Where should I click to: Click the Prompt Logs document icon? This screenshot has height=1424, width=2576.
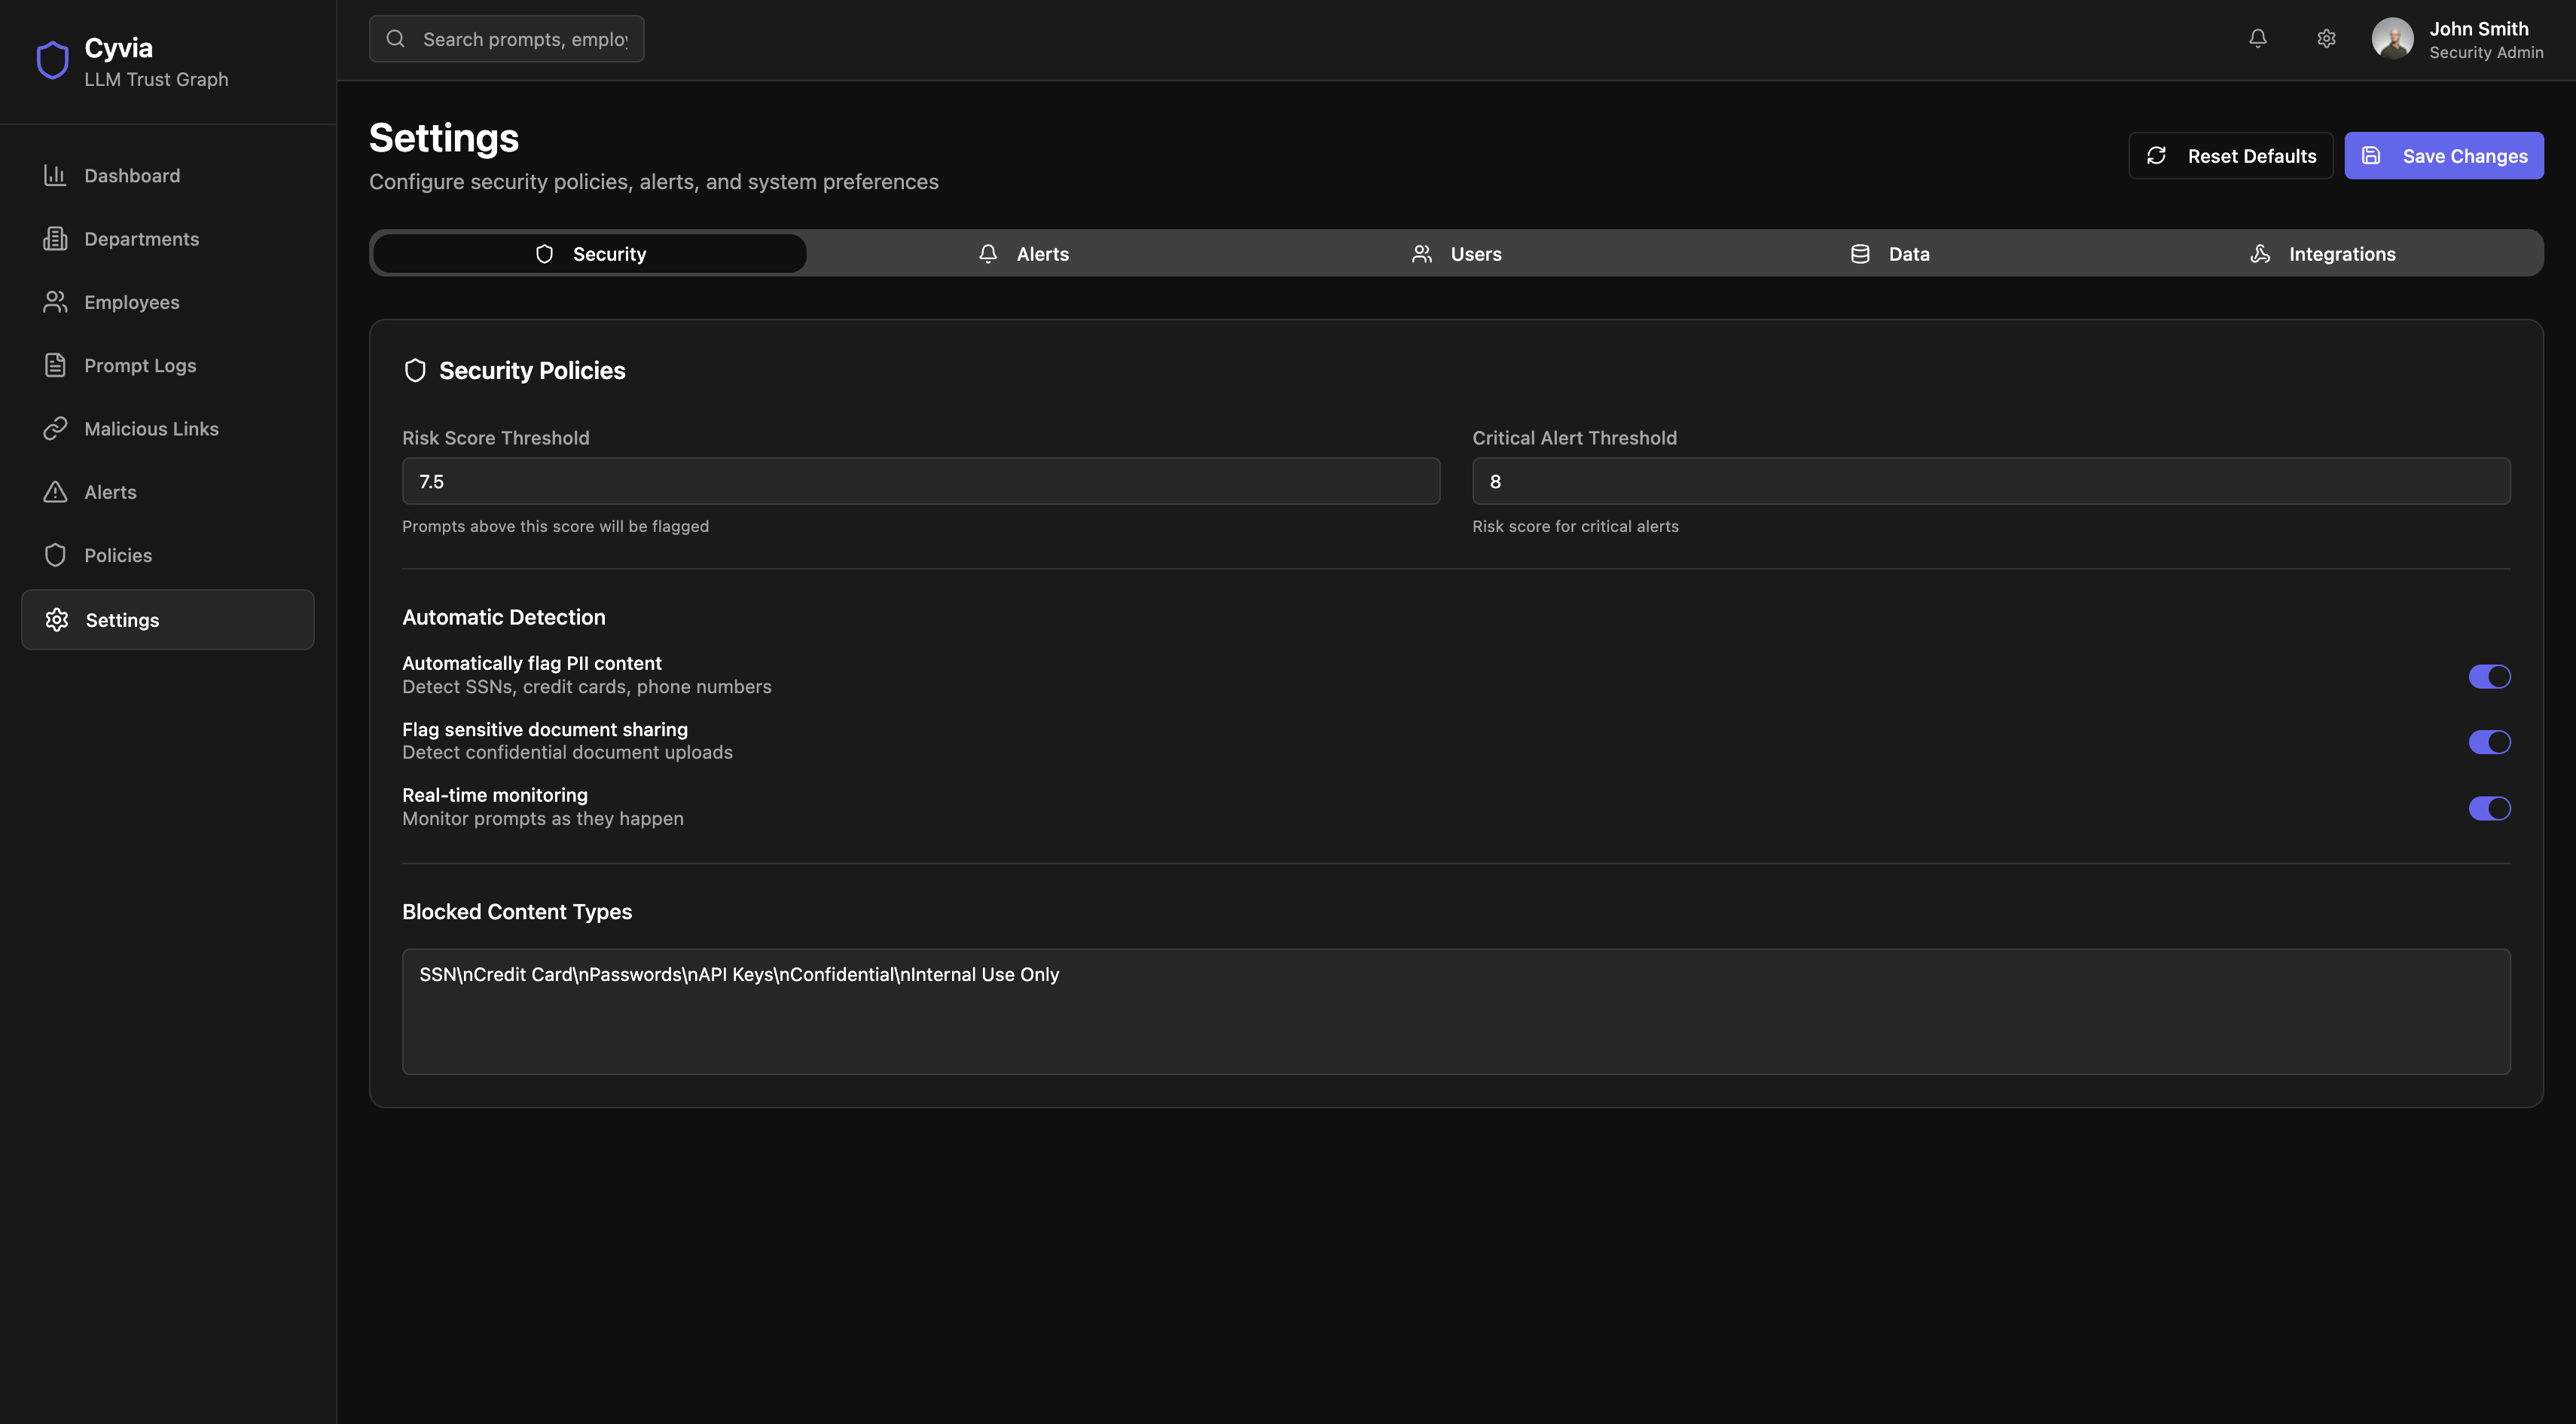point(55,366)
